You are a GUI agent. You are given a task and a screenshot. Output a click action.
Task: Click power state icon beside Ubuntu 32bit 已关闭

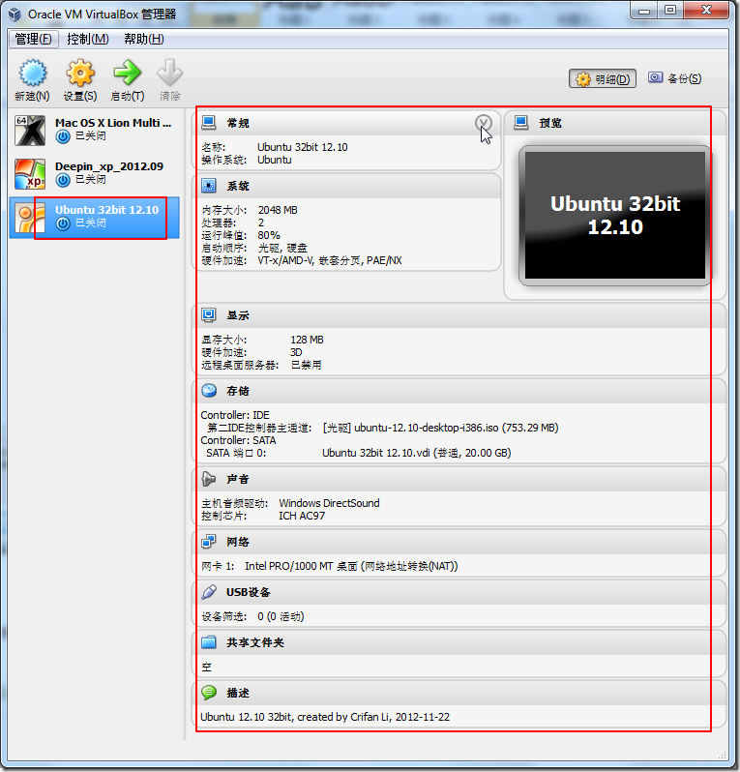click(63, 223)
